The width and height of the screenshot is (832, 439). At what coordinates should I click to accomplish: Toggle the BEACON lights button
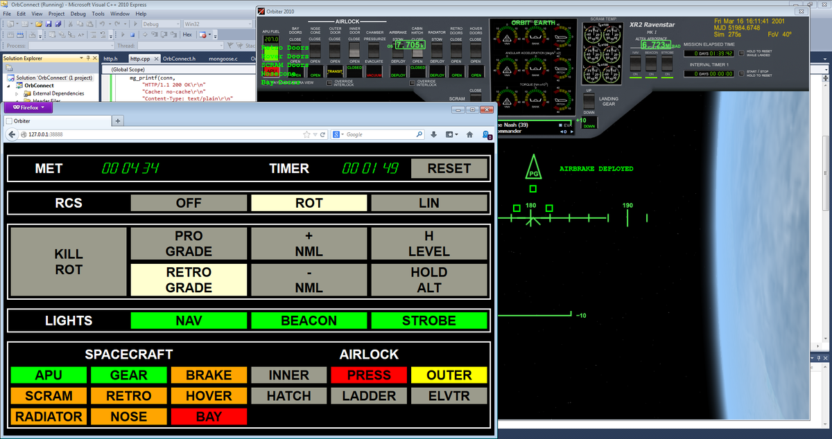point(309,321)
